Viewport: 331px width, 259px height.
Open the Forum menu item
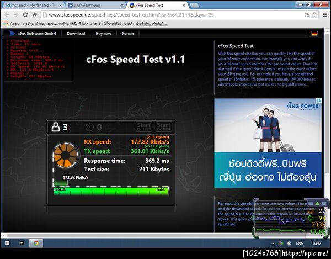[128, 33]
